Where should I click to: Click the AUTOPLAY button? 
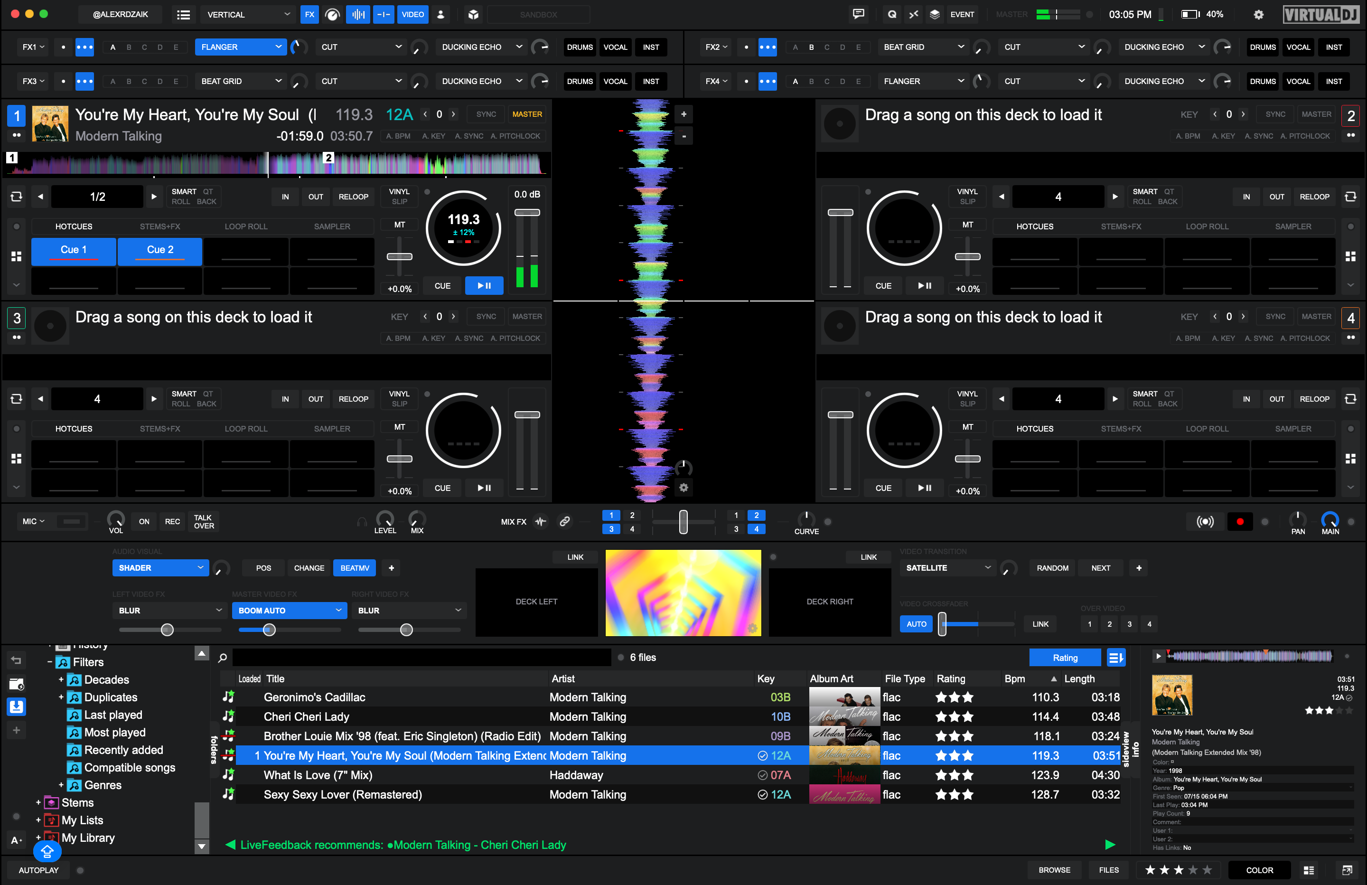(x=38, y=870)
